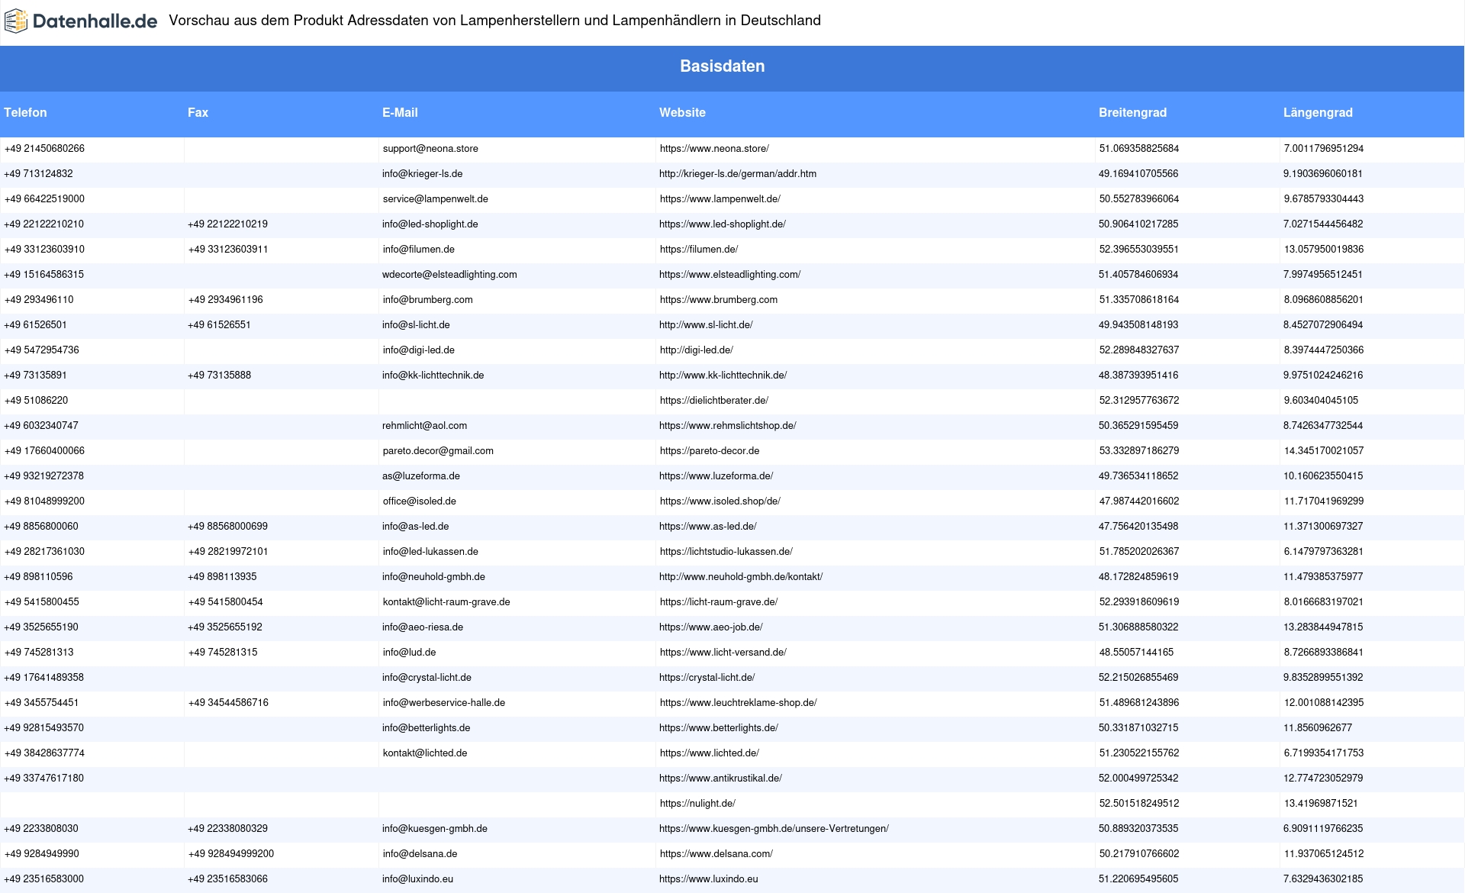Image resolution: width=1465 pixels, height=893 pixels.
Task: Click fax number +49 2934961196
Action: [x=226, y=300]
